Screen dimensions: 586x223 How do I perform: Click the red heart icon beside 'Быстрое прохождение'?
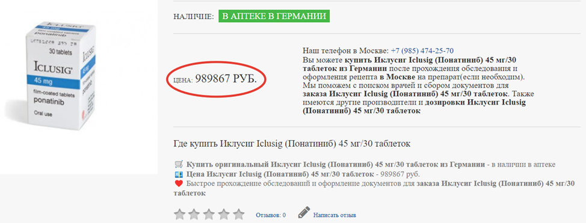179,184
